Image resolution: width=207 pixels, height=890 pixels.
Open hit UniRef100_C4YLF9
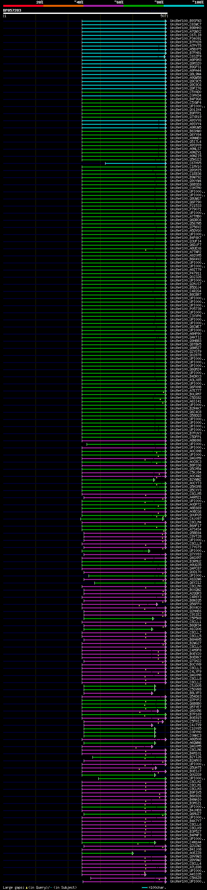pos(186,672)
